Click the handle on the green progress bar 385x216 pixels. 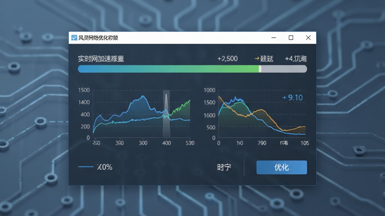click(260, 69)
